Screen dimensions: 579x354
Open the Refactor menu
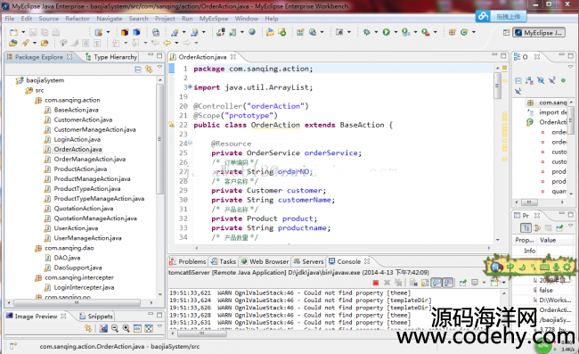pos(77,19)
